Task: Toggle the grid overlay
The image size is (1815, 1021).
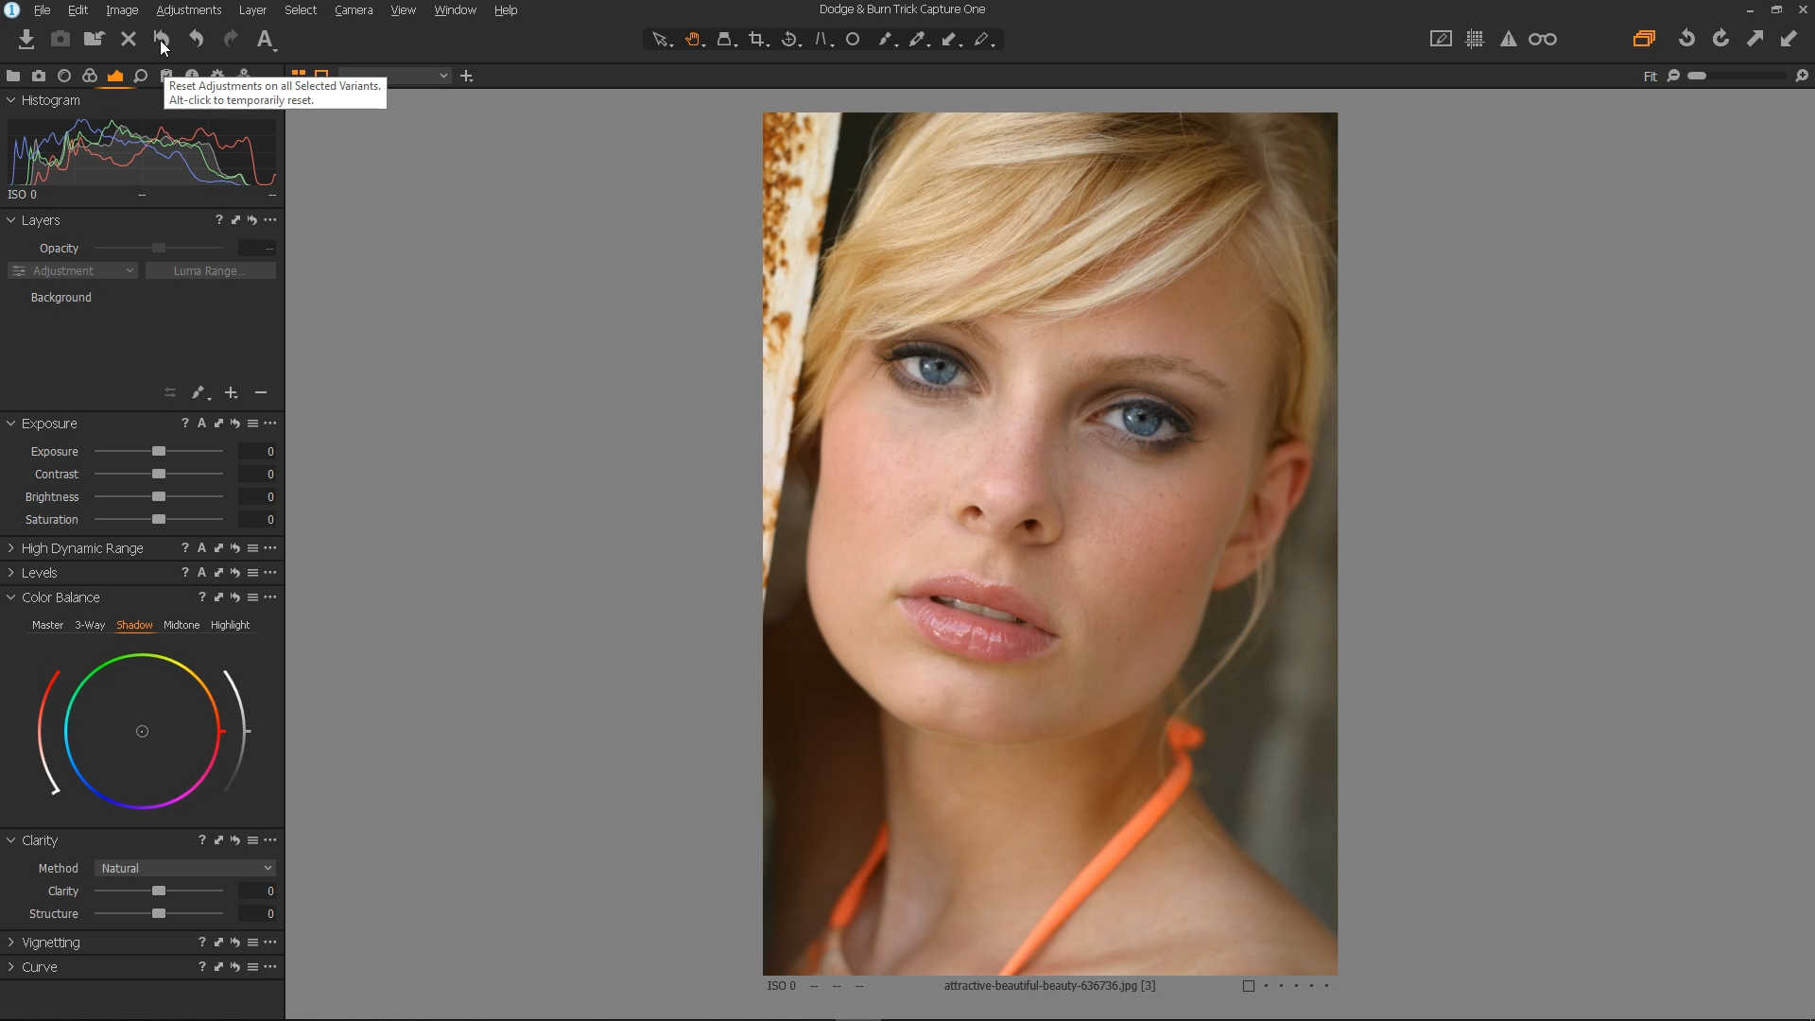Action: click(1475, 40)
